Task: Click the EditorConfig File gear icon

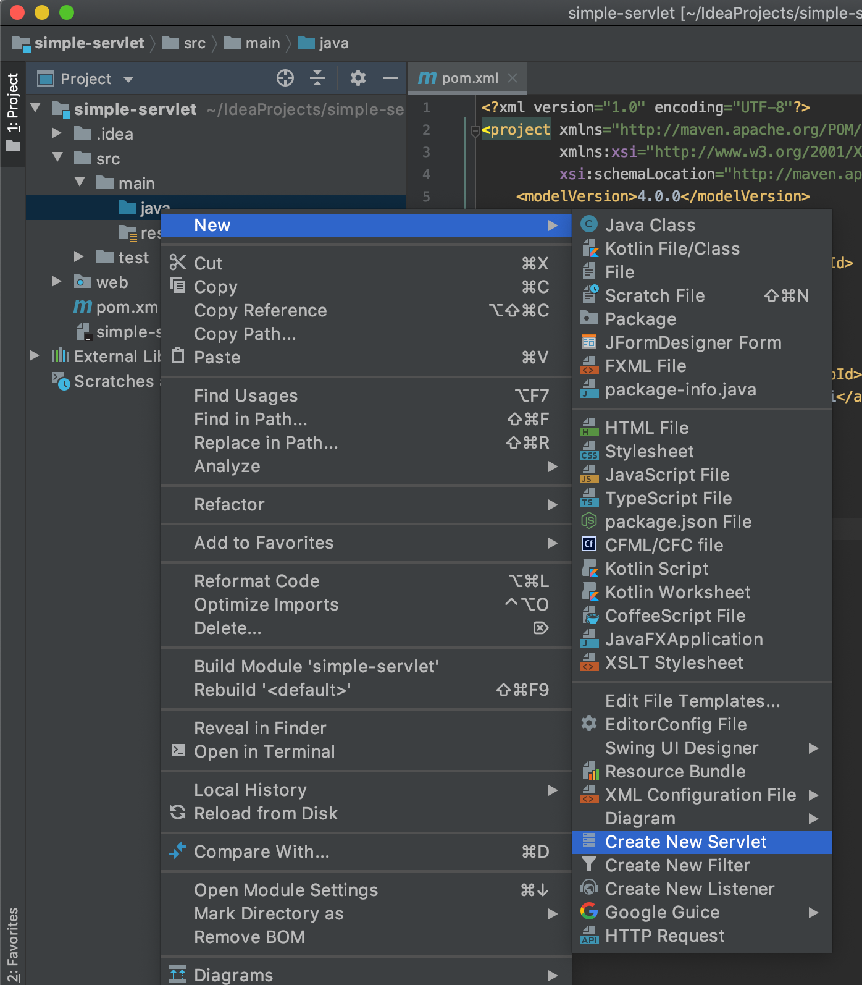Action: click(x=590, y=724)
